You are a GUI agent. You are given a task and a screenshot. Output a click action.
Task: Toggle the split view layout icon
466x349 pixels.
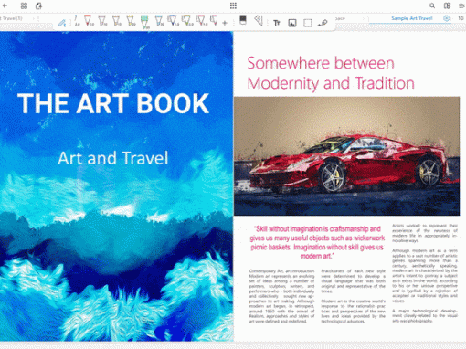(x=447, y=5)
